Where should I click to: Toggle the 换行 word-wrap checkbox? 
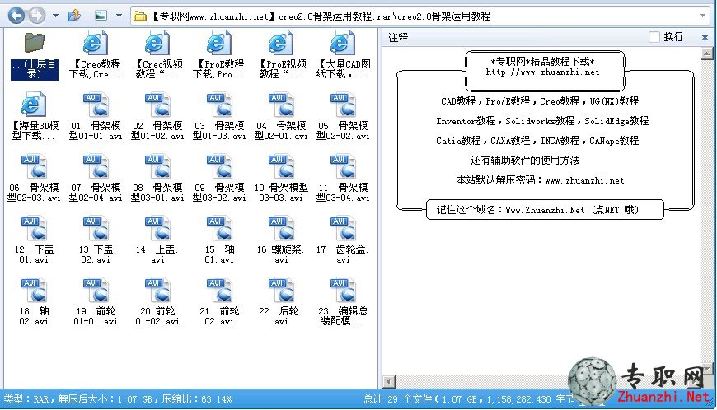[654, 37]
